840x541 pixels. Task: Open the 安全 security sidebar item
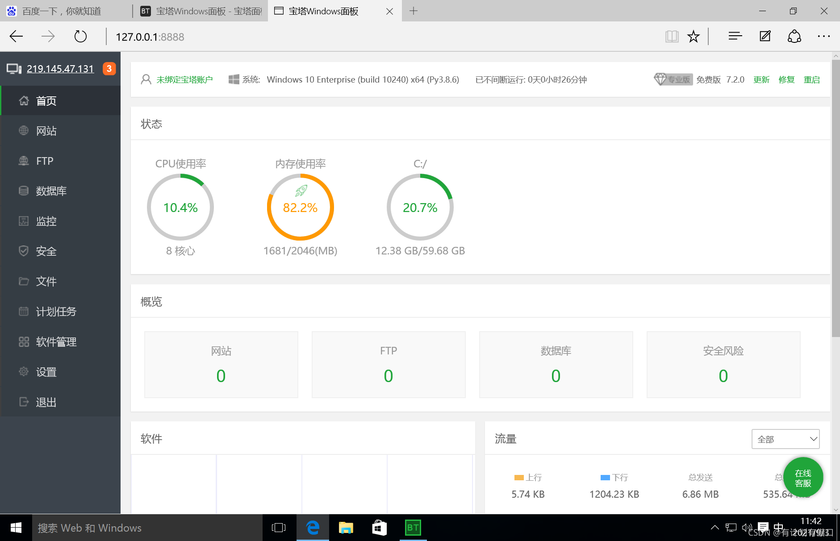[61, 251]
